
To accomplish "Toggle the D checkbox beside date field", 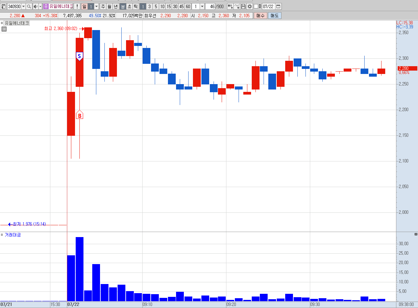I will [256, 6].
